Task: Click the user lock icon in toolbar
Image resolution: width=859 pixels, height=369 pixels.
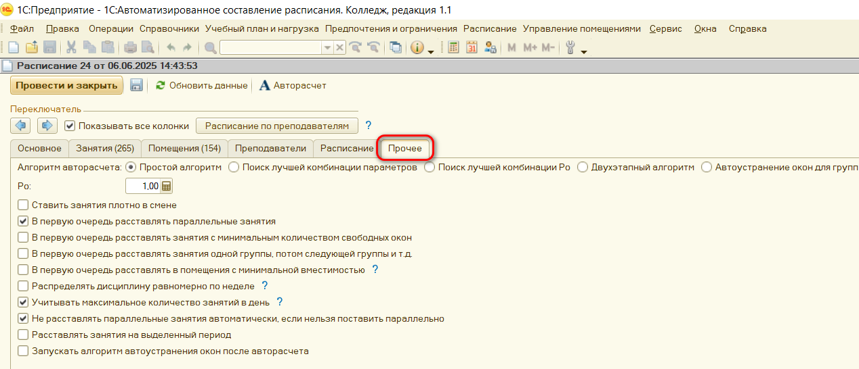Action: point(490,47)
